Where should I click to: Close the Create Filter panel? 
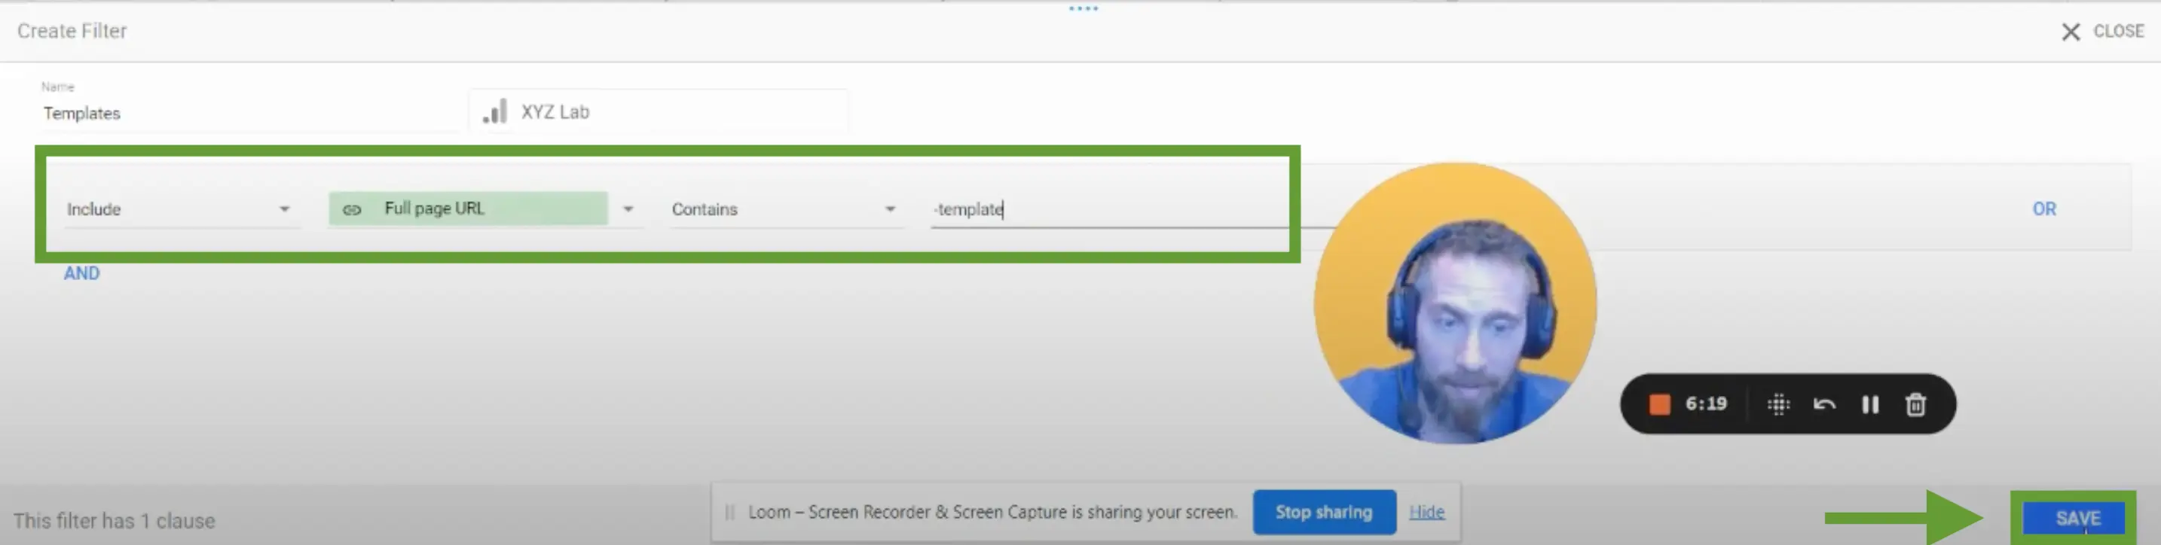pos(2101,32)
